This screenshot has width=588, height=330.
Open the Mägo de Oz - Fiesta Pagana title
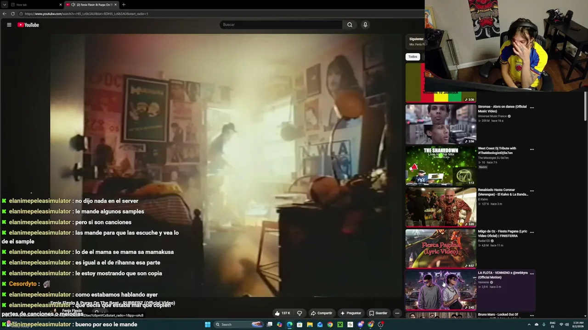503,233
